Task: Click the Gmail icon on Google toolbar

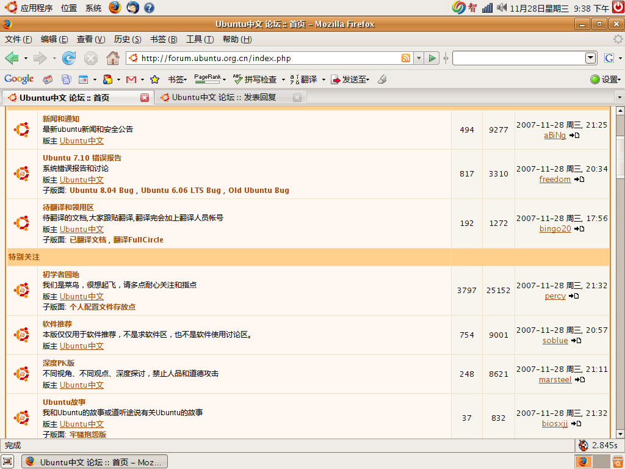Action: pyautogui.click(x=131, y=80)
